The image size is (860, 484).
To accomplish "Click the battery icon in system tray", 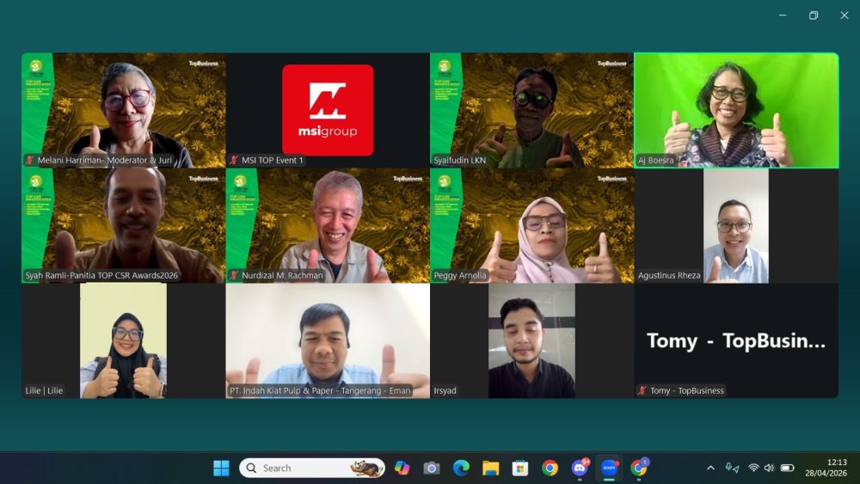I will tap(786, 468).
